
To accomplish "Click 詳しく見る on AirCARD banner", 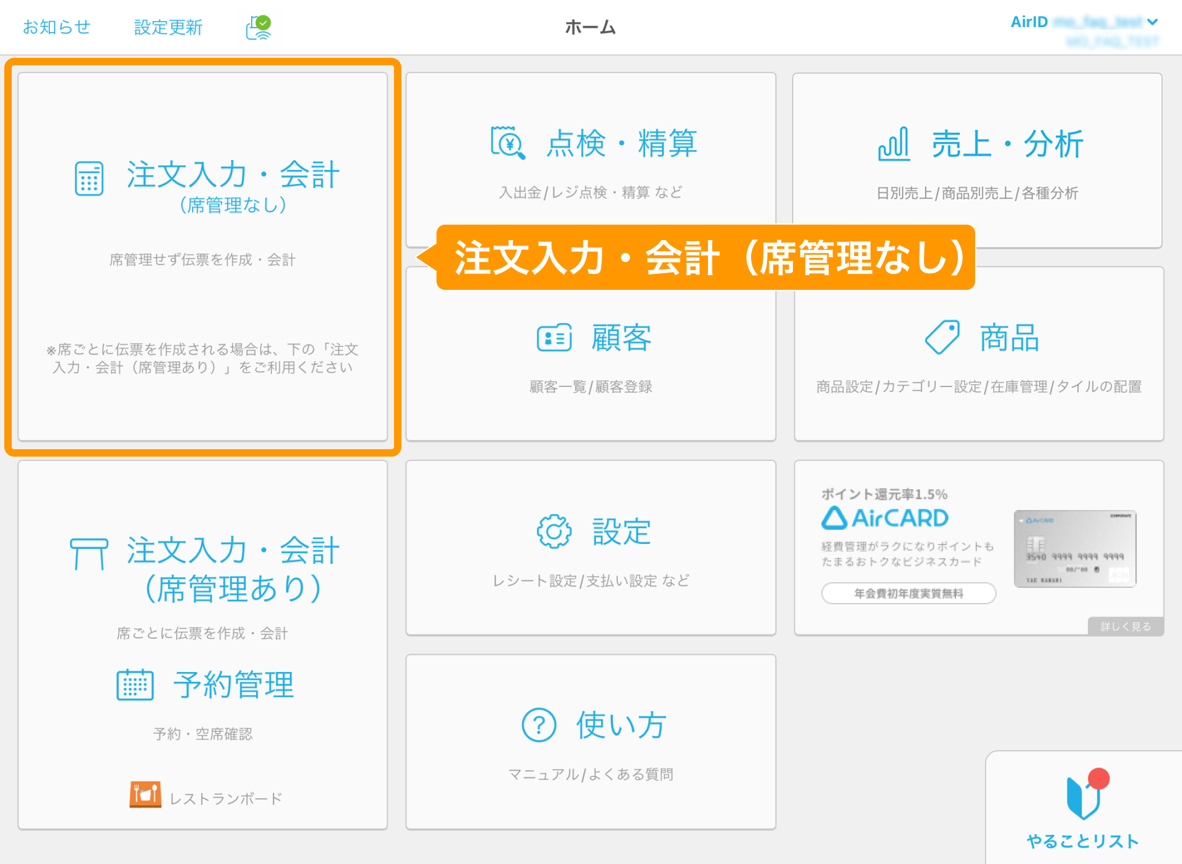I will 1125,626.
